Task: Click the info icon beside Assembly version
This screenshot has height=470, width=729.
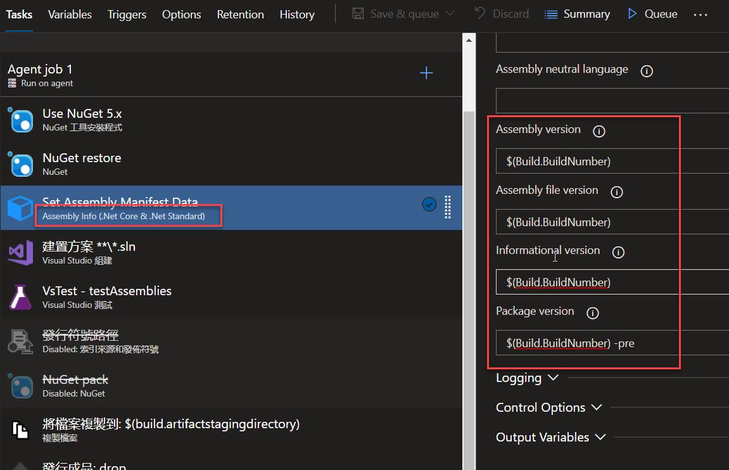Action: click(599, 132)
